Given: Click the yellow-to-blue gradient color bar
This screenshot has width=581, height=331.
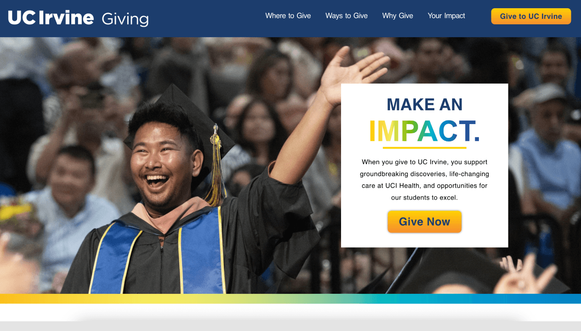Looking at the screenshot, I should click(290, 298).
